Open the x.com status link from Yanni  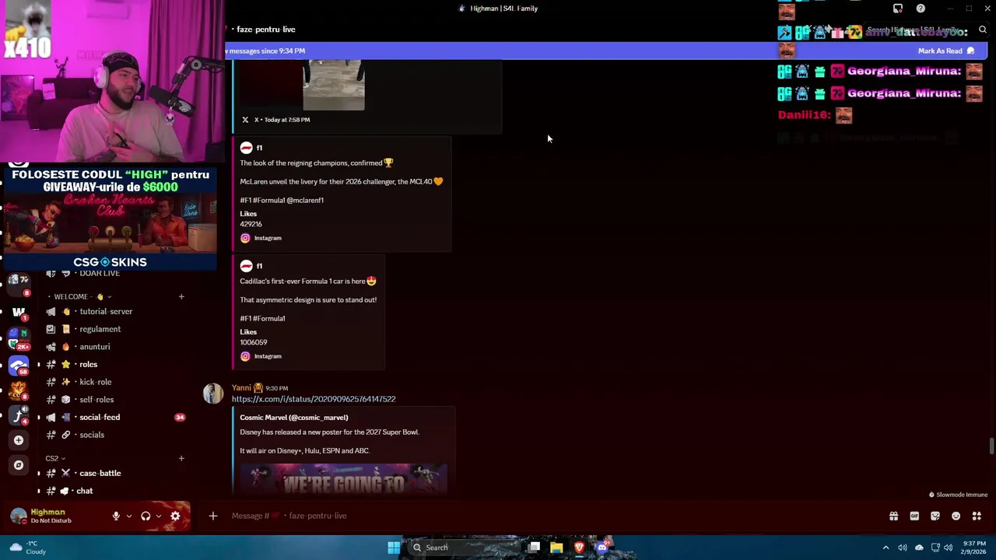(x=314, y=399)
